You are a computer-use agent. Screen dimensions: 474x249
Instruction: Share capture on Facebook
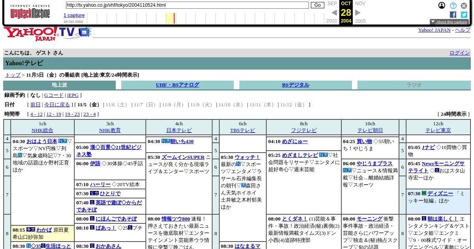click(453, 15)
